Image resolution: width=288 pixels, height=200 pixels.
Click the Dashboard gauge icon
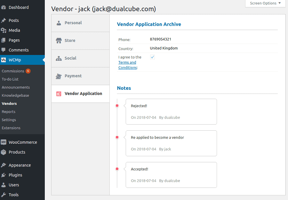pos(4,7)
